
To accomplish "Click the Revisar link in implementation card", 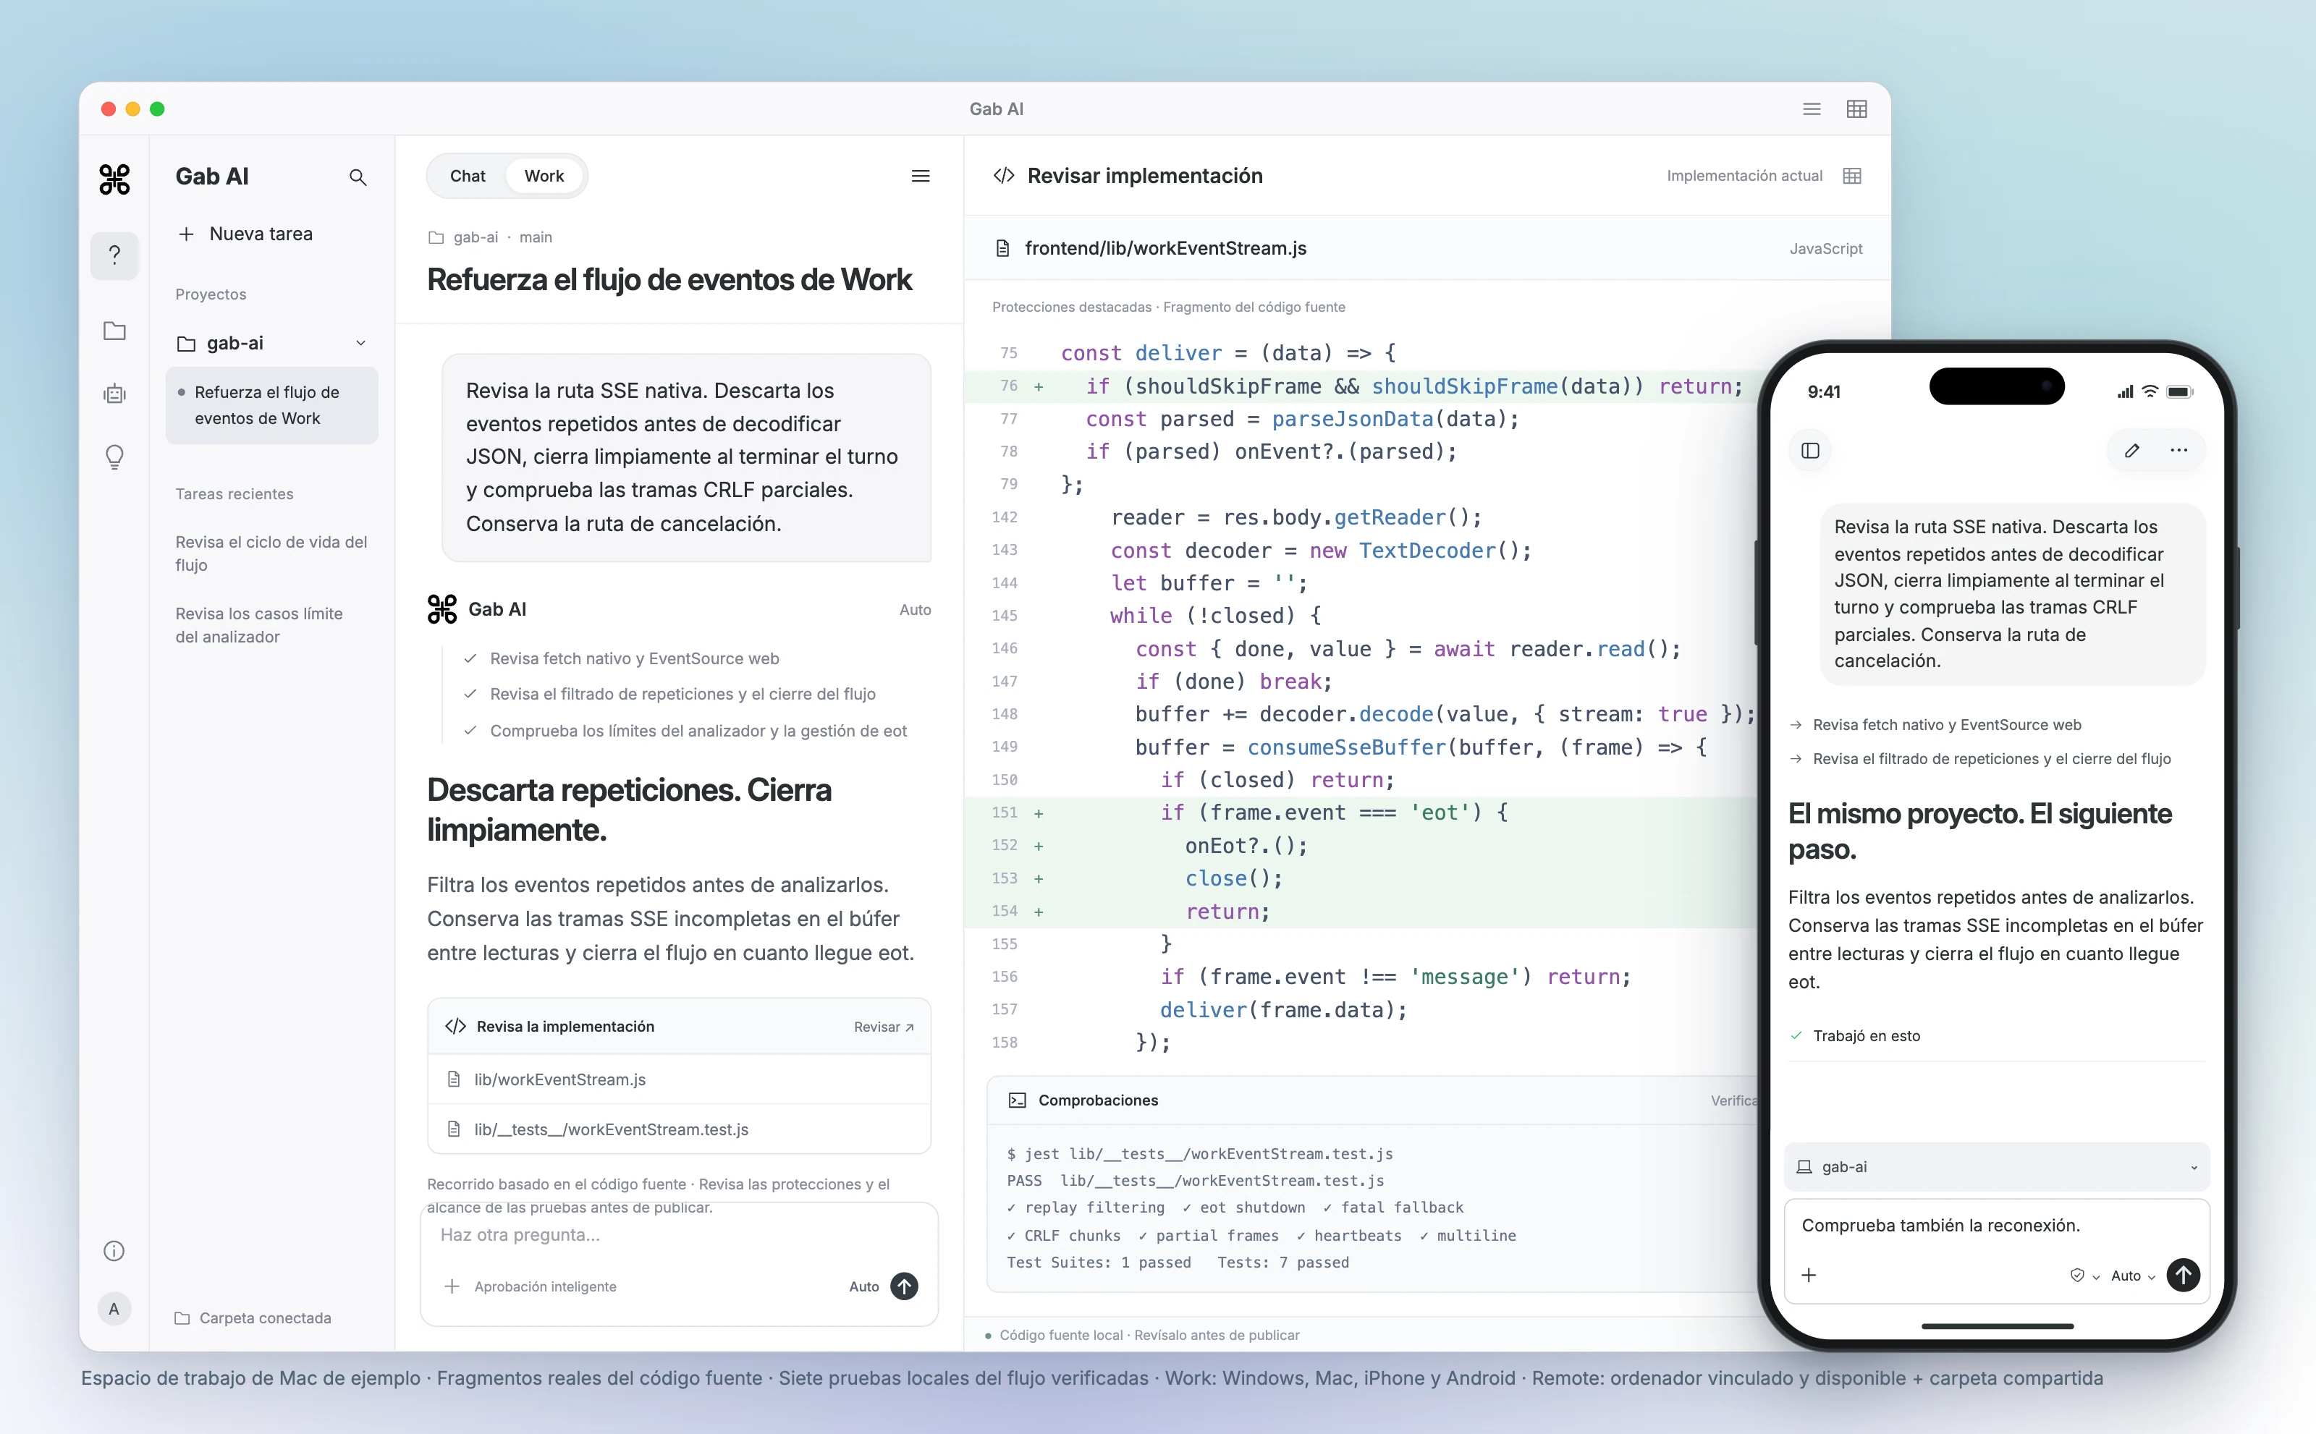I will point(883,1027).
